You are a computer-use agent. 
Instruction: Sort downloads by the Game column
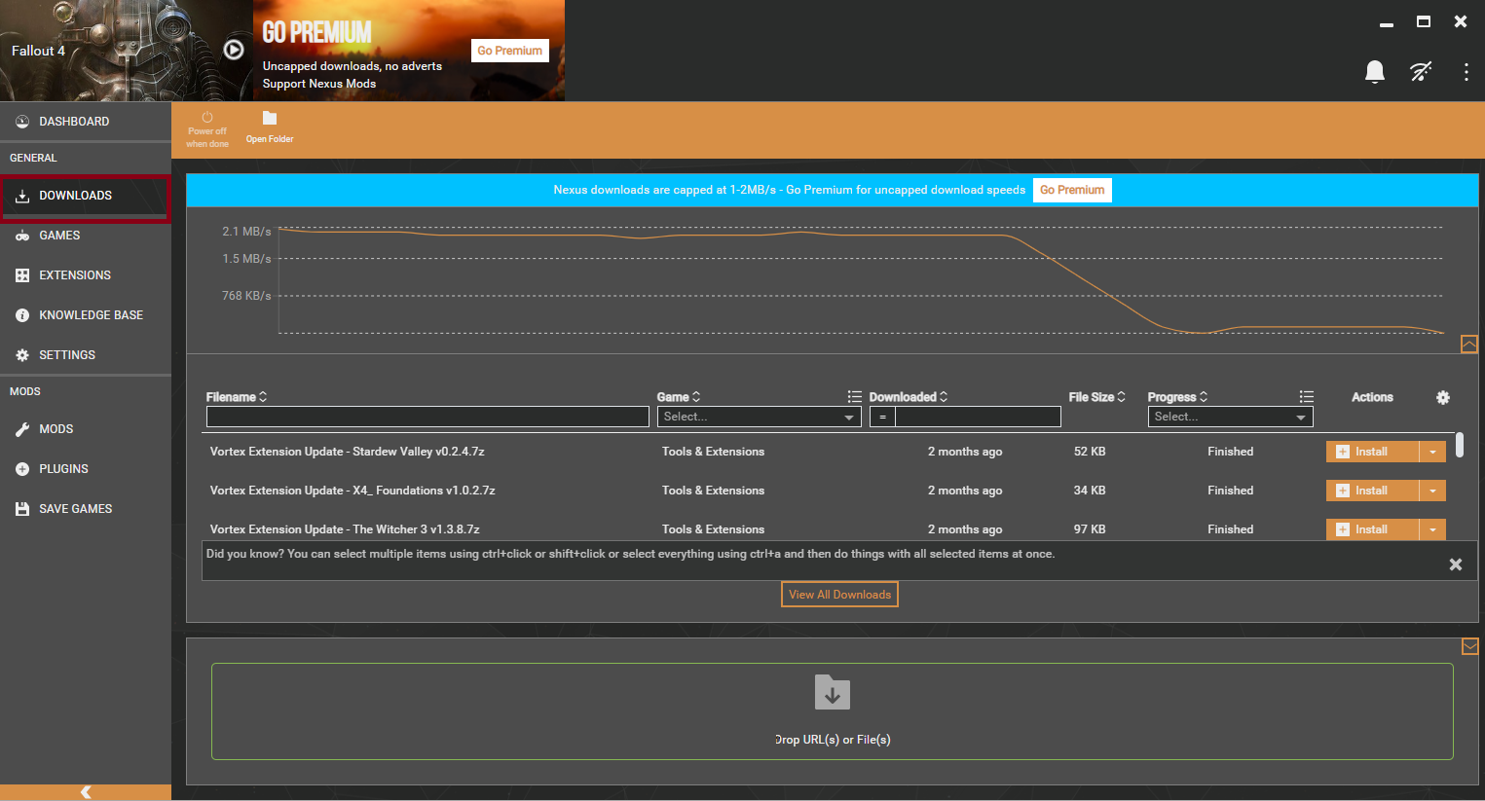679,397
